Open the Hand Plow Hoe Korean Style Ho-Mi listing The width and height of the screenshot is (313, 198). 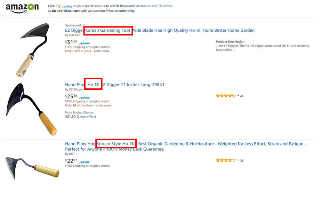(185, 146)
